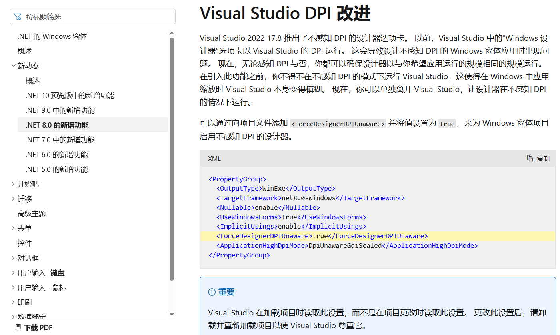The width and height of the screenshot is (560, 335).
Task: Click the 复制 button for the XML code
Action: tap(538, 158)
